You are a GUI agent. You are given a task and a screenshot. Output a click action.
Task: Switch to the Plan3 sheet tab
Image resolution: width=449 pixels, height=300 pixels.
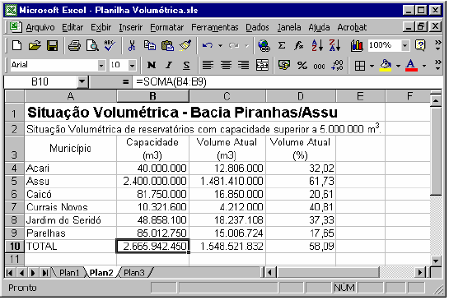pyautogui.click(x=134, y=273)
